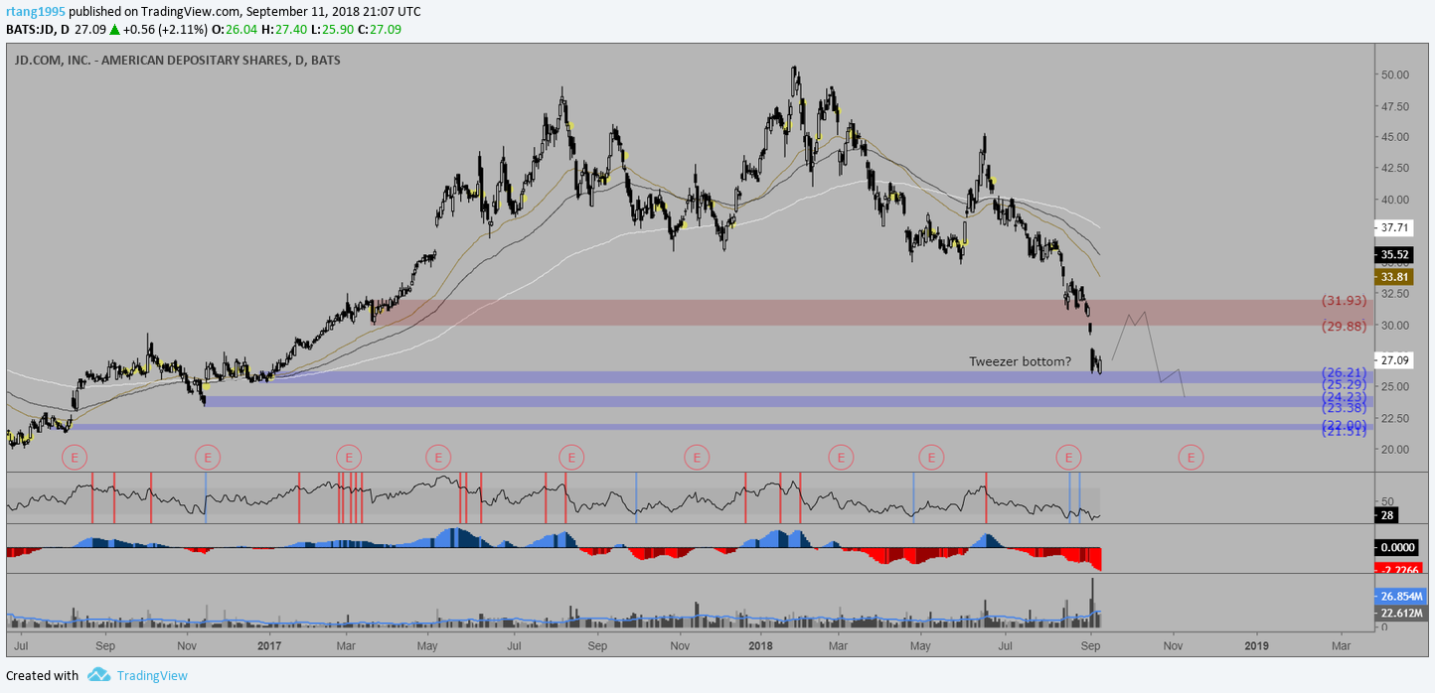Click the MACD 0.0000 zero-line label
Screen dimensions: 1435x693
click(1398, 547)
